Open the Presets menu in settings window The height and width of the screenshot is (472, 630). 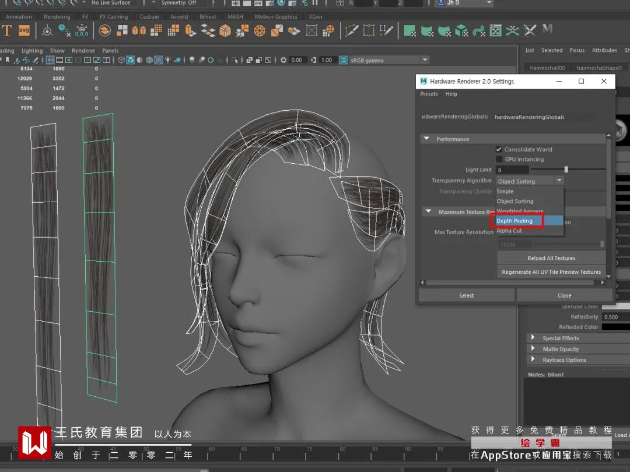coord(429,94)
